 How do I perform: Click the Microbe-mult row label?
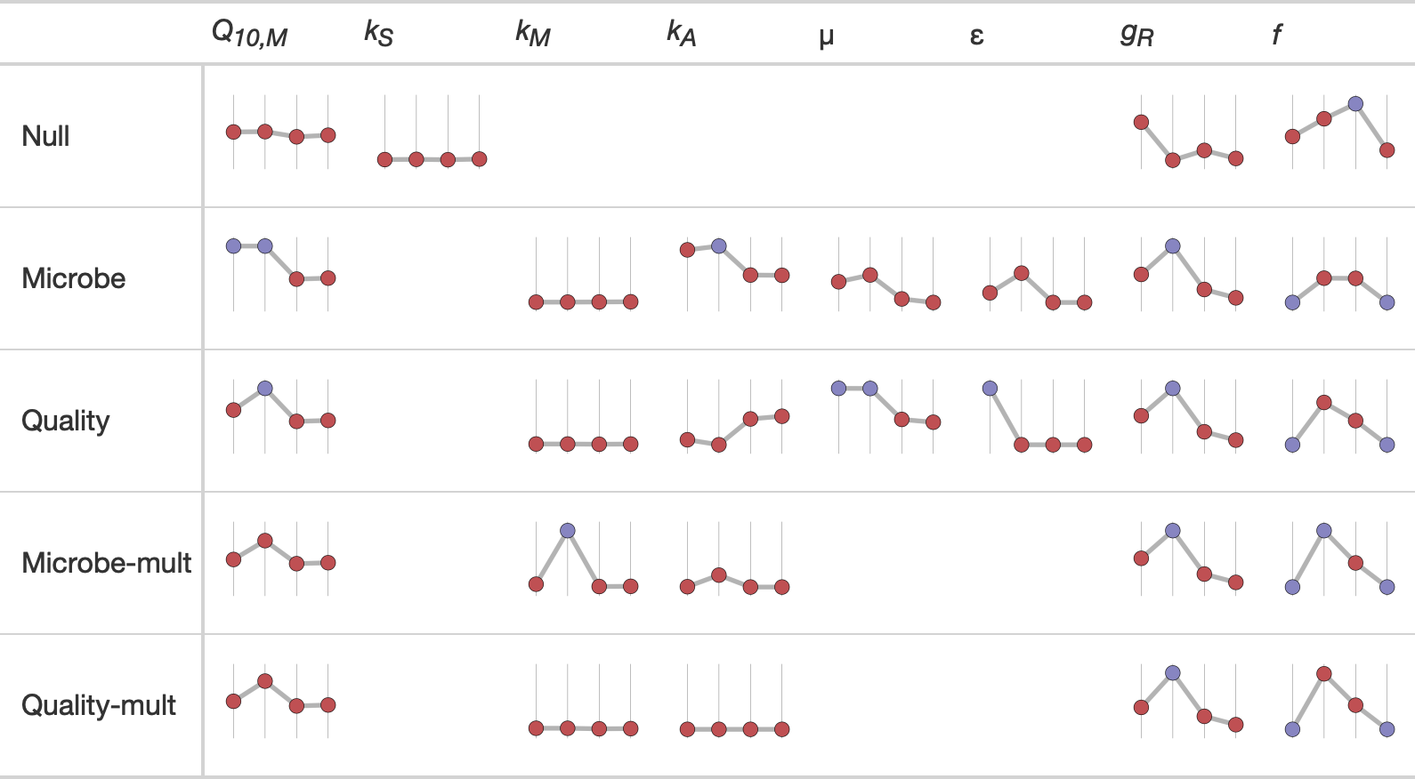pyautogui.click(x=107, y=563)
